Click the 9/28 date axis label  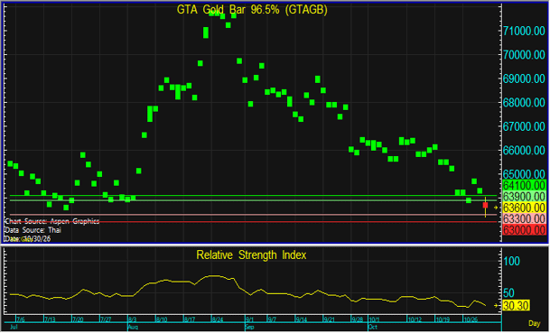click(358, 319)
